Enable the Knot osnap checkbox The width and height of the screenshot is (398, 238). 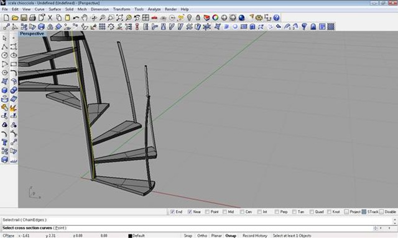click(x=329, y=212)
